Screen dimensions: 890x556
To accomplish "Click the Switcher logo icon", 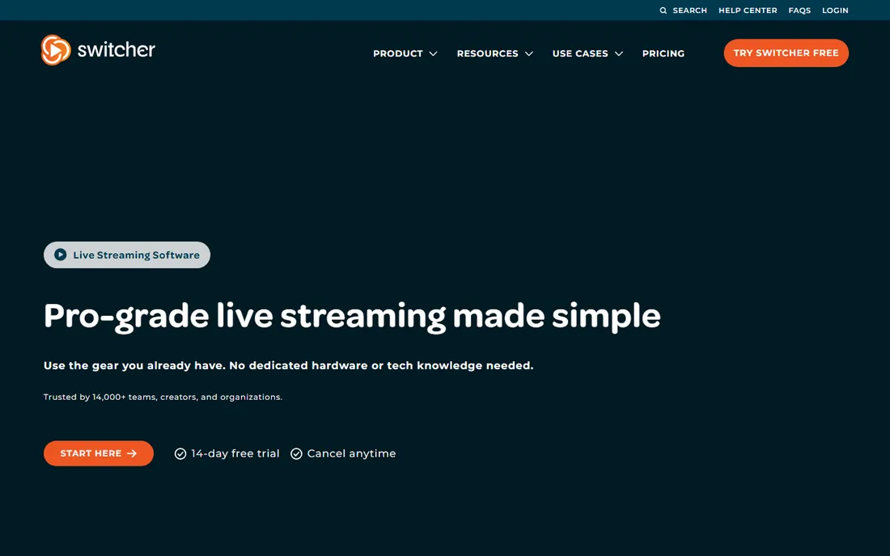I will click(x=56, y=50).
